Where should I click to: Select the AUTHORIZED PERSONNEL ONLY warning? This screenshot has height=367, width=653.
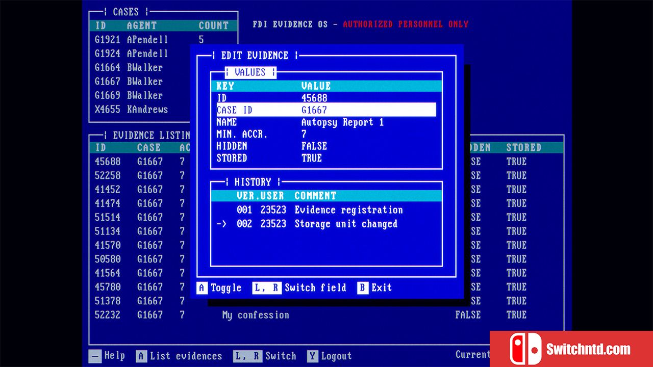tap(406, 24)
